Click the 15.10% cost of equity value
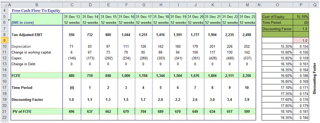320x123 pixels. pos(301,17)
